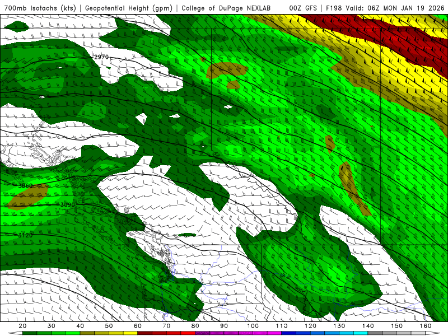Click the 3120 height contour label

[x=25, y=235]
